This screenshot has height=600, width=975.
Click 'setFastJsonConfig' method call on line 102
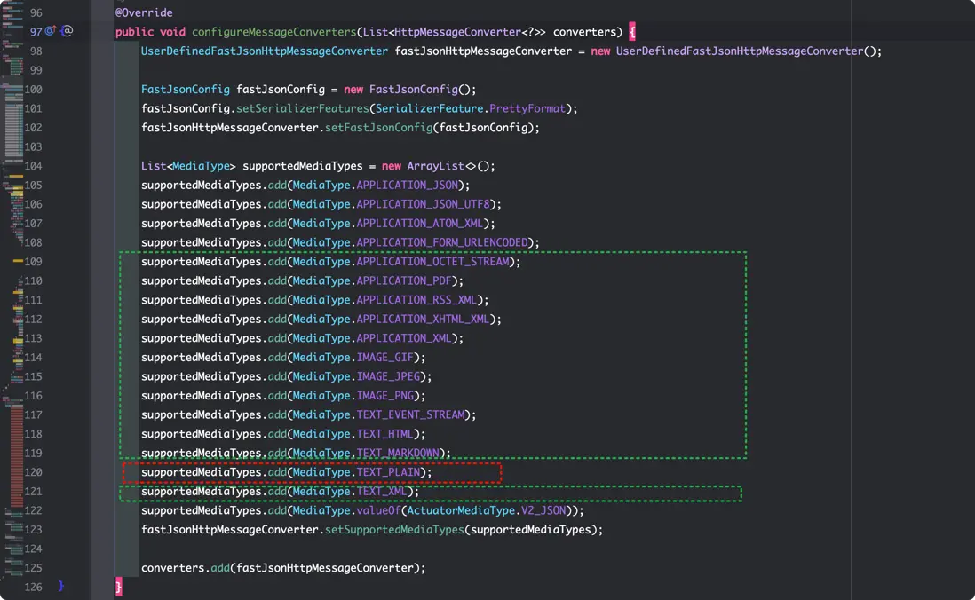point(378,128)
